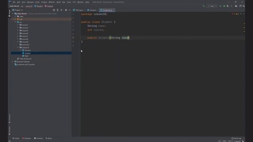This screenshot has height=142, width=253.
Task: Start debugging with the green bug icon
Action: click(224, 6)
